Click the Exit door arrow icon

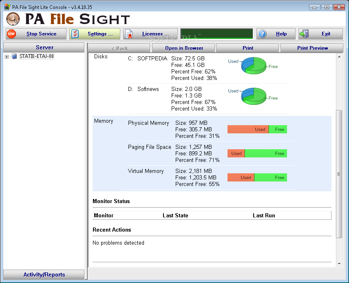[304, 34]
